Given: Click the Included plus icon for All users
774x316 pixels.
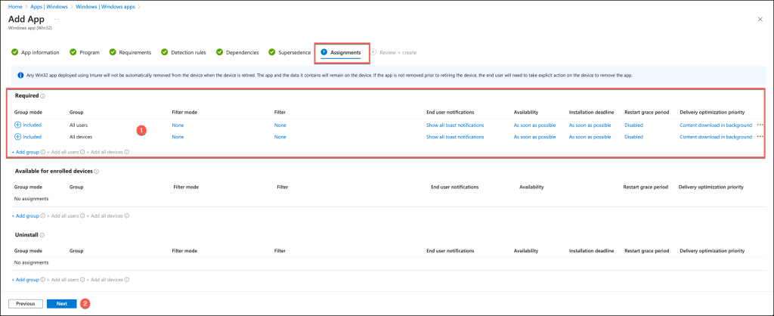Looking at the screenshot, I should coord(18,125).
